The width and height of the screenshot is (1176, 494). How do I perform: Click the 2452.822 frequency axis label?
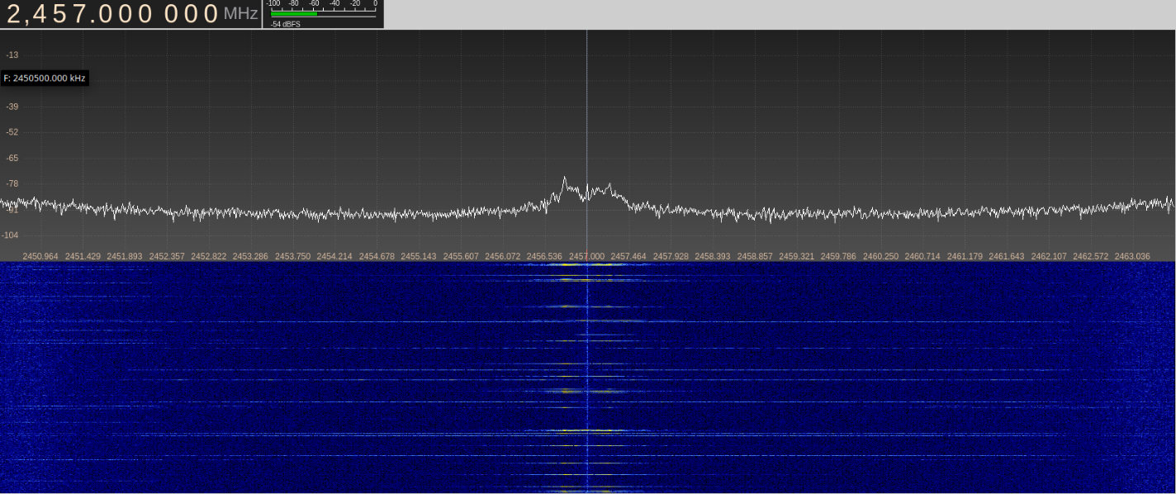click(x=208, y=256)
